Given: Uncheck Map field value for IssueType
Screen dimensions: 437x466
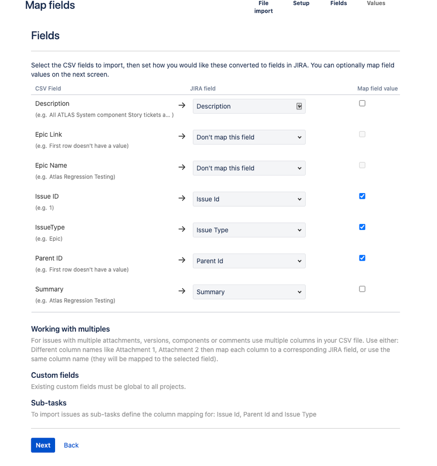Looking at the screenshot, I should coord(362,227).
